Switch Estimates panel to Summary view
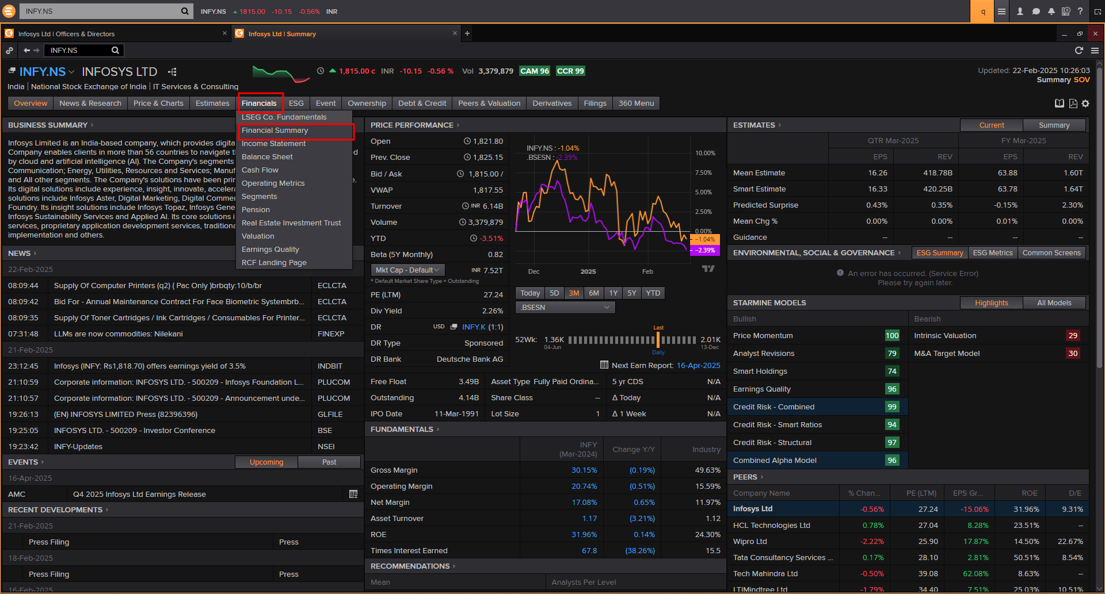The width and height of the screenshot is (1105, 594). pyautogui.click(x=1054, y=125)
